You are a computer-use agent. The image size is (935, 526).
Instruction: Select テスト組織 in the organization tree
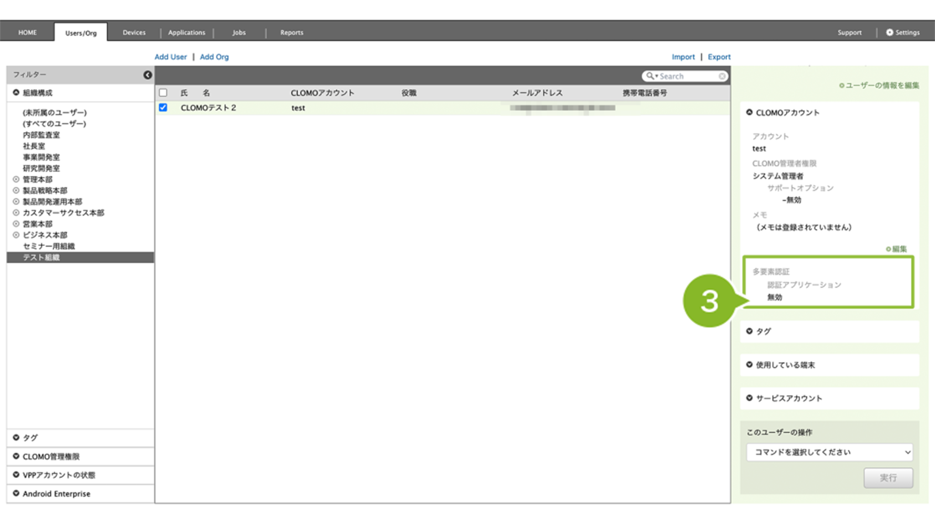click(x=41, y=257)
